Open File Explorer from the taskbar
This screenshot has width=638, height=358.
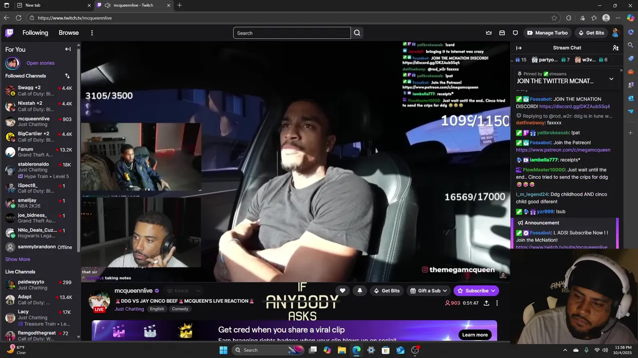(342, 350)
